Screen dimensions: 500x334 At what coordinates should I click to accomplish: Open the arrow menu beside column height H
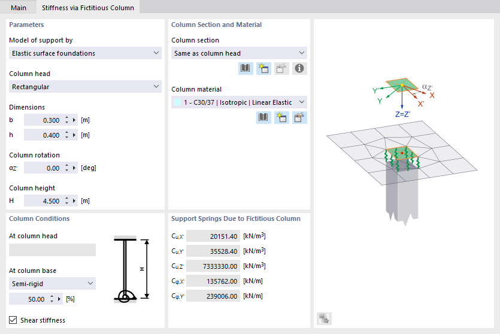[74, 201]
